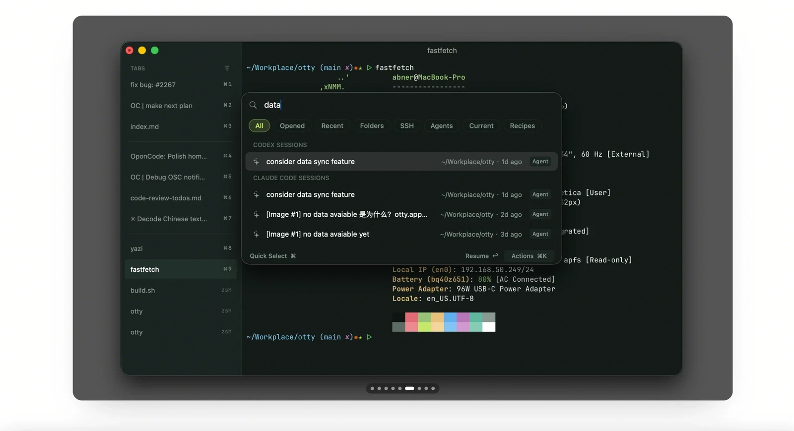Viewport: 794px width, 431px height.
Task: Switch to the Recipes filter
Action: [x=523, y=126]
